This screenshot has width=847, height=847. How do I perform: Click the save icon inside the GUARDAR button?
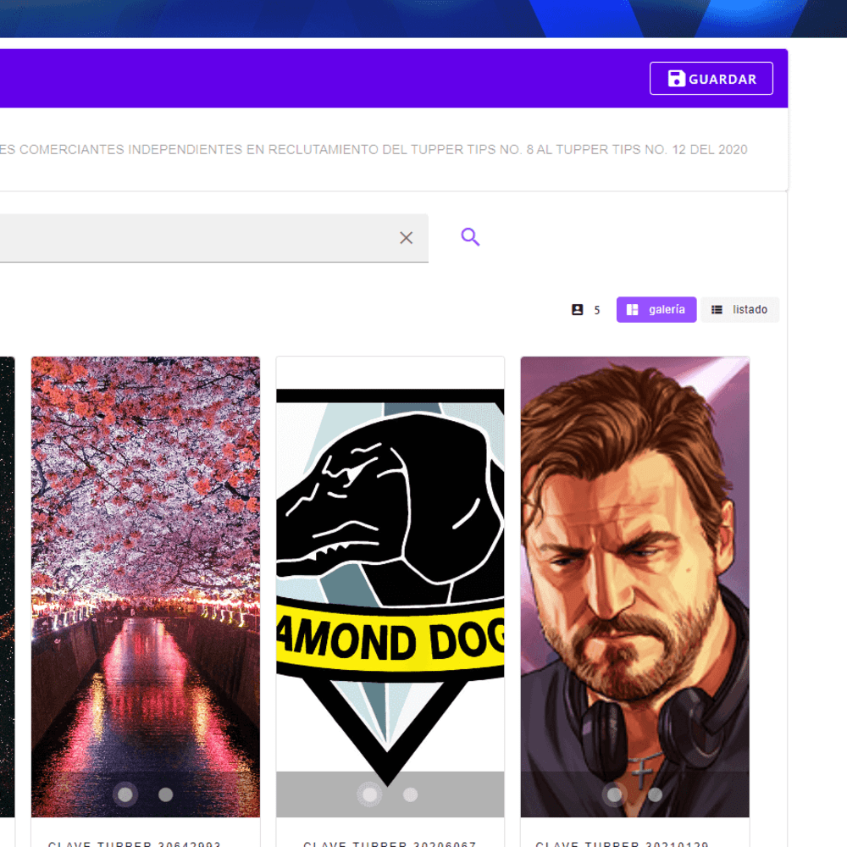point(676,78)
